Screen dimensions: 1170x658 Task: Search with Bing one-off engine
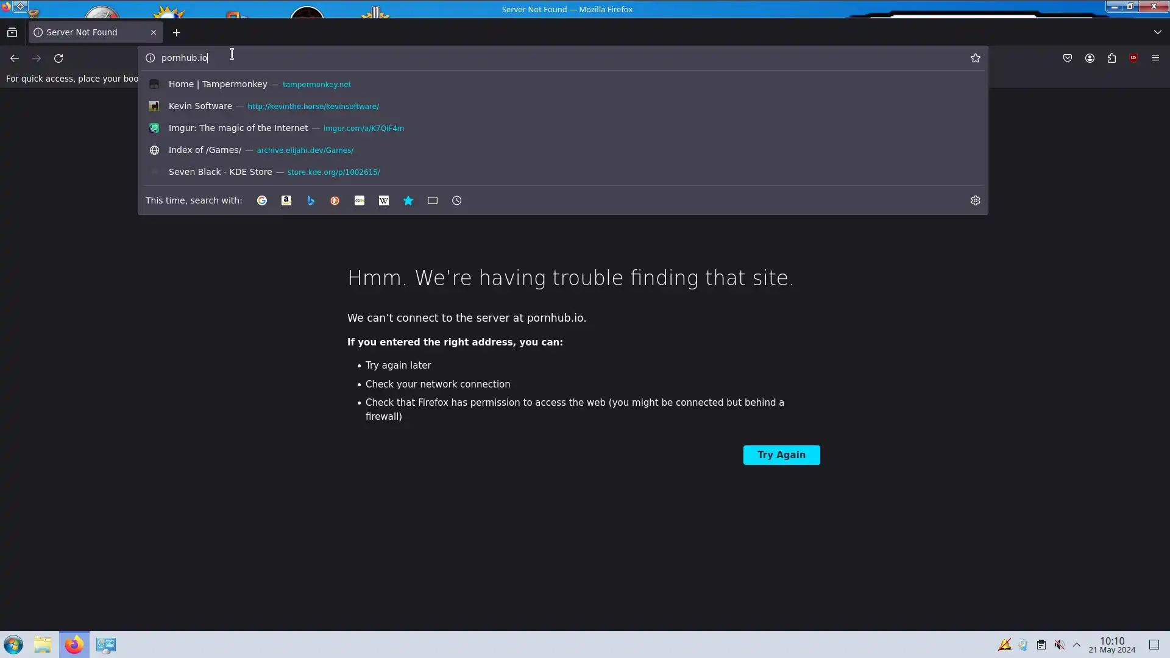(x=311, y=200)
